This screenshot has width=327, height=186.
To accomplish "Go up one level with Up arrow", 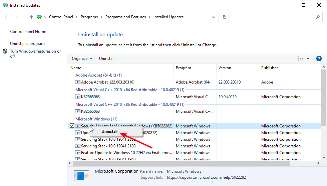I will [x=31, y=17].
